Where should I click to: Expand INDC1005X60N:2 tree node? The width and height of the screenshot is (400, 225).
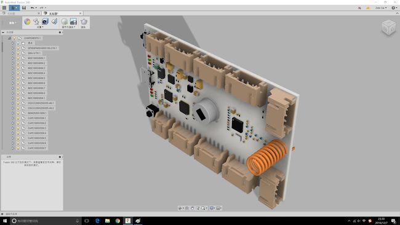click(13, 63)
